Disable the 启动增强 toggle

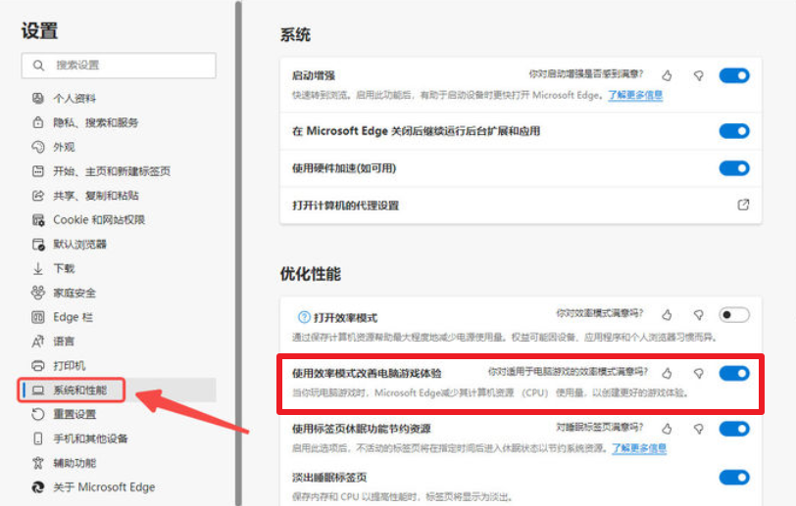tap(734, 75)
